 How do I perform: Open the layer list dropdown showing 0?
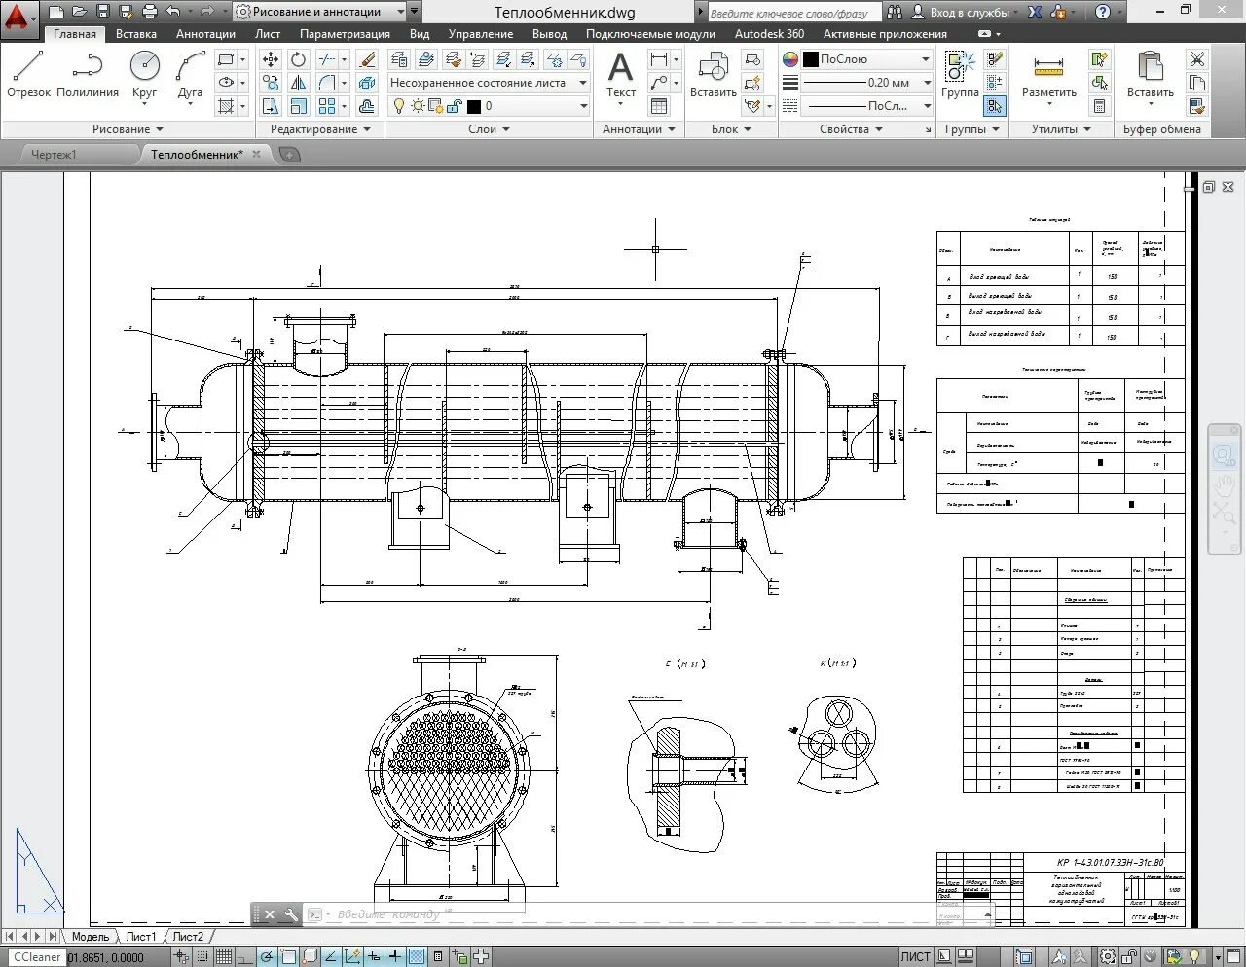pyautogui.click(x=489, y=106)
